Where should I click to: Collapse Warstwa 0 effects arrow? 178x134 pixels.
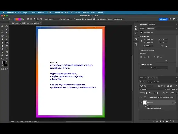(175, 102)
